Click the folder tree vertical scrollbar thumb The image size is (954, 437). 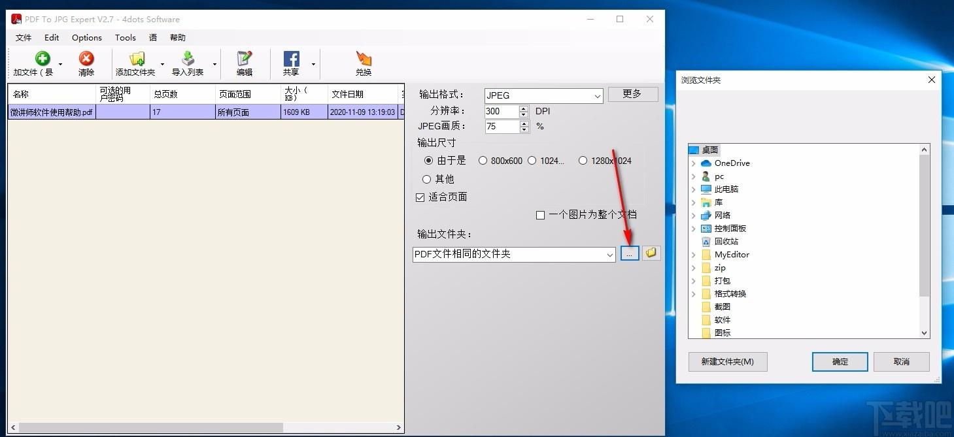click(925, 226)
